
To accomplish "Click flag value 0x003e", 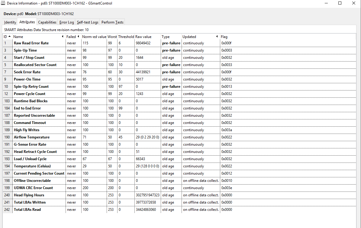I will point(227,188).
